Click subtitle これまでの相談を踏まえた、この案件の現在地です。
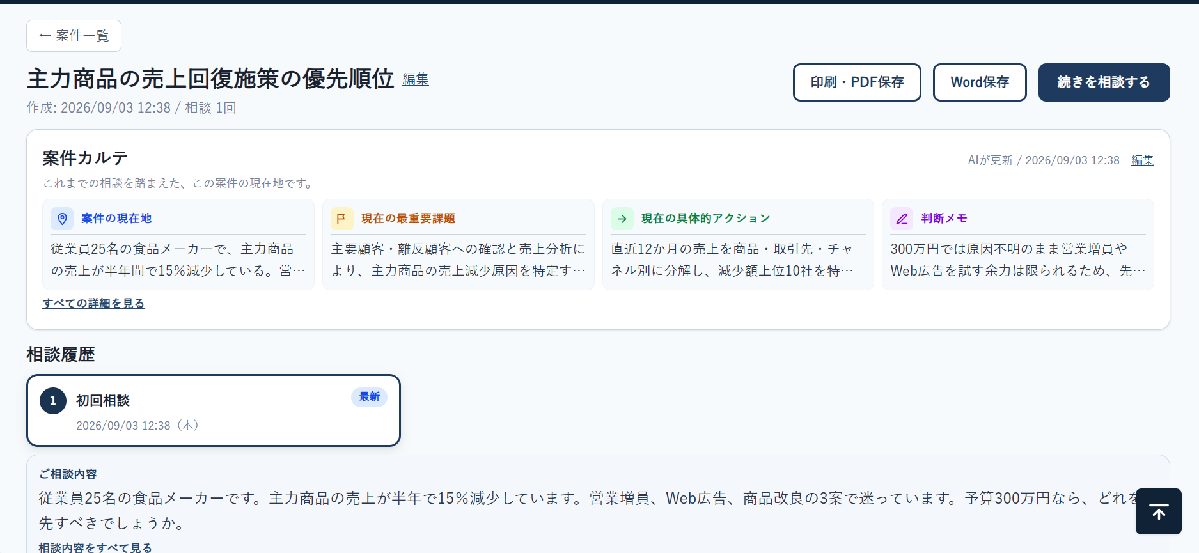This screenshot has width=1199, height=553. [179, 183]
